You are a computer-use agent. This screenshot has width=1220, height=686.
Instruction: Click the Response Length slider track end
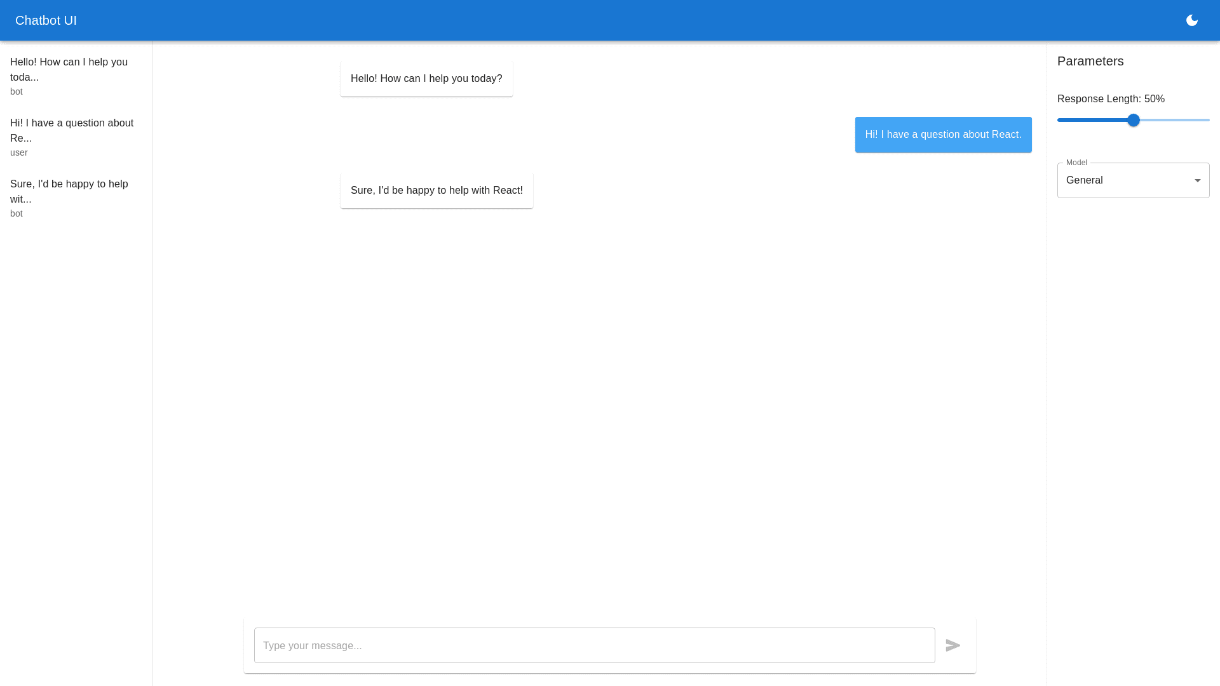tap(1206, 120)
